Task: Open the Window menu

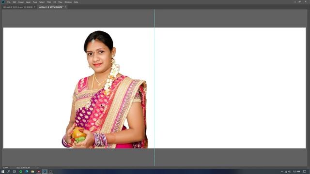Action: pos(68,2)
